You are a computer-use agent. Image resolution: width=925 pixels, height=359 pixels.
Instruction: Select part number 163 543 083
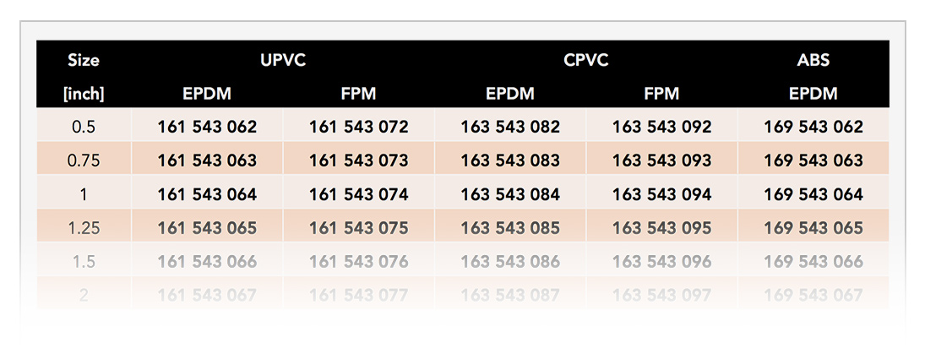click(510, 160)
